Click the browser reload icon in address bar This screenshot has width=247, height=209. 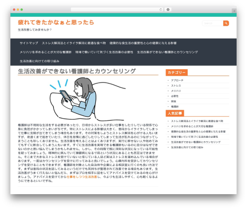pos(161,9)
